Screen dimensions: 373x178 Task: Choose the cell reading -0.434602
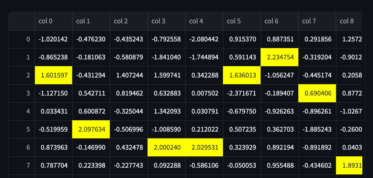tap(317, 166)
